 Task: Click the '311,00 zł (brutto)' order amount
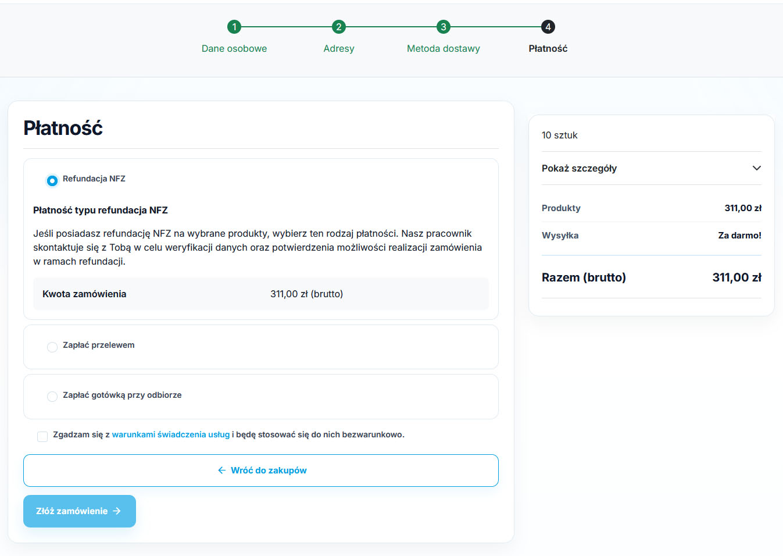pos(306,294)
